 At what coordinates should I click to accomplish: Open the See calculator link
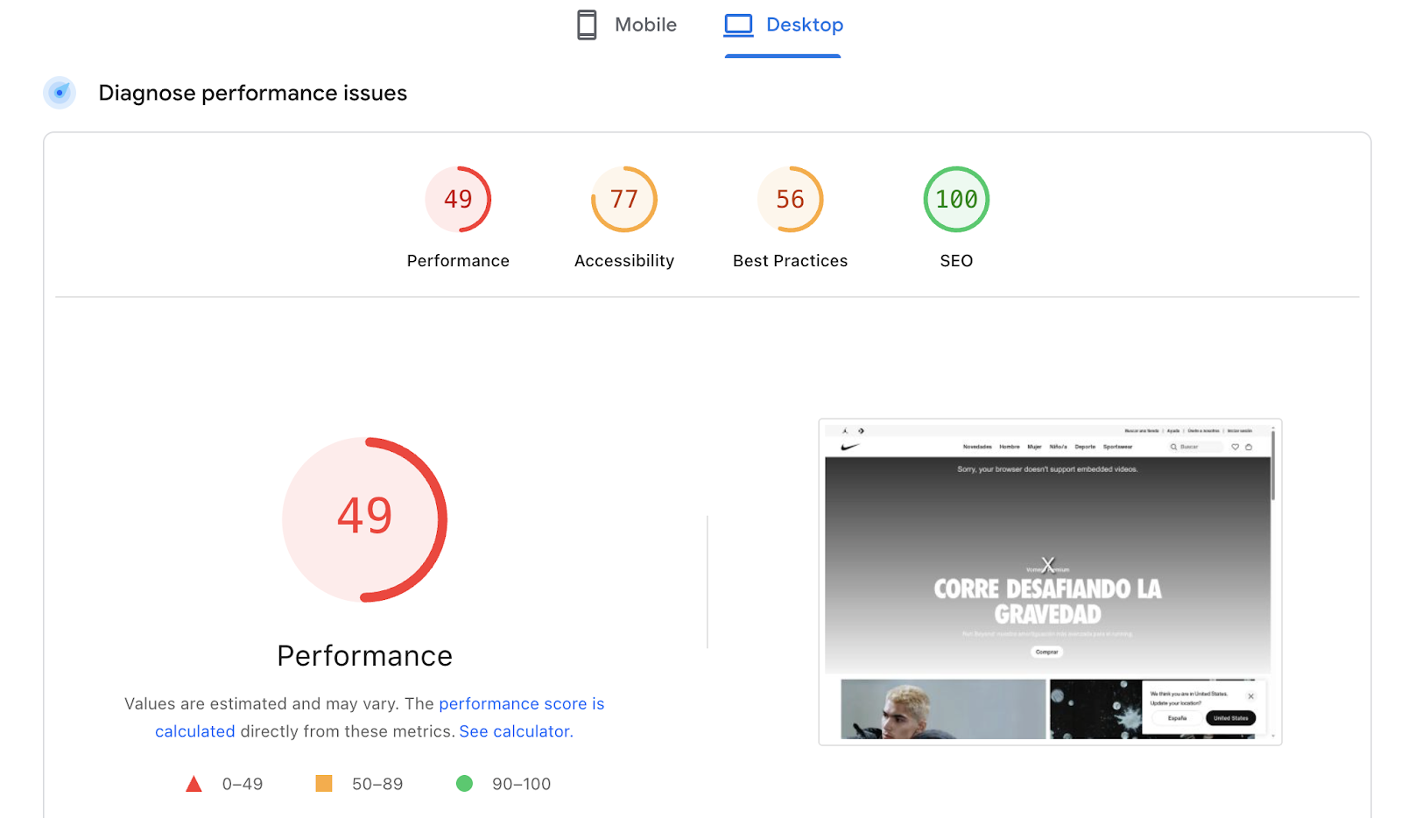click(x=516, y=731)
